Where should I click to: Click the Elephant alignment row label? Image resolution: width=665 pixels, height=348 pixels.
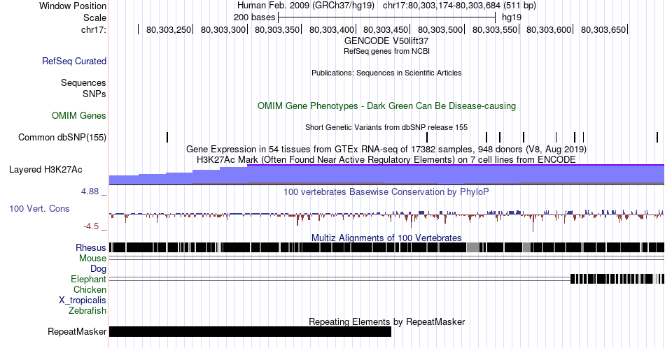click(x=88, y=279)
